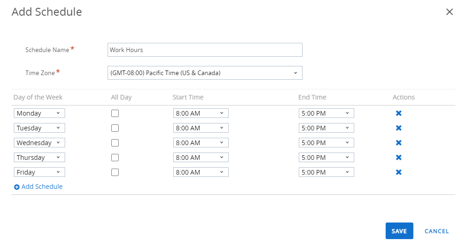Change Wednesday's End Time
Image resolution: width=466 pixels, height=252 pixels.
click(327, 143)
